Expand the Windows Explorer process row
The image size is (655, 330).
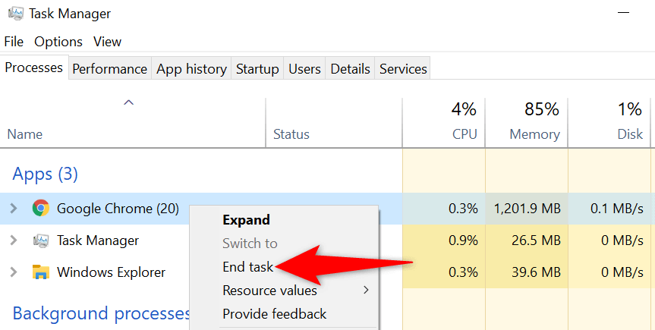[x=13, y=272]
